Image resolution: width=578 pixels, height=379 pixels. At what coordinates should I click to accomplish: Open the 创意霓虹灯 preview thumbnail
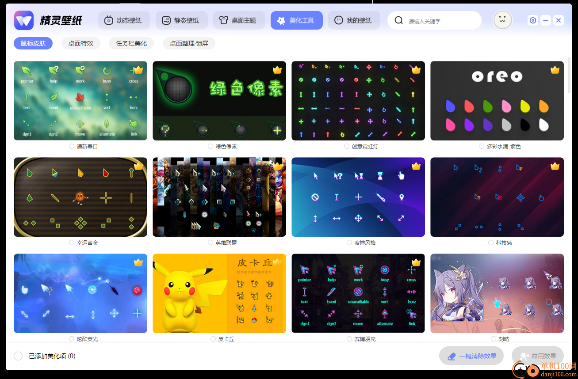358,101
